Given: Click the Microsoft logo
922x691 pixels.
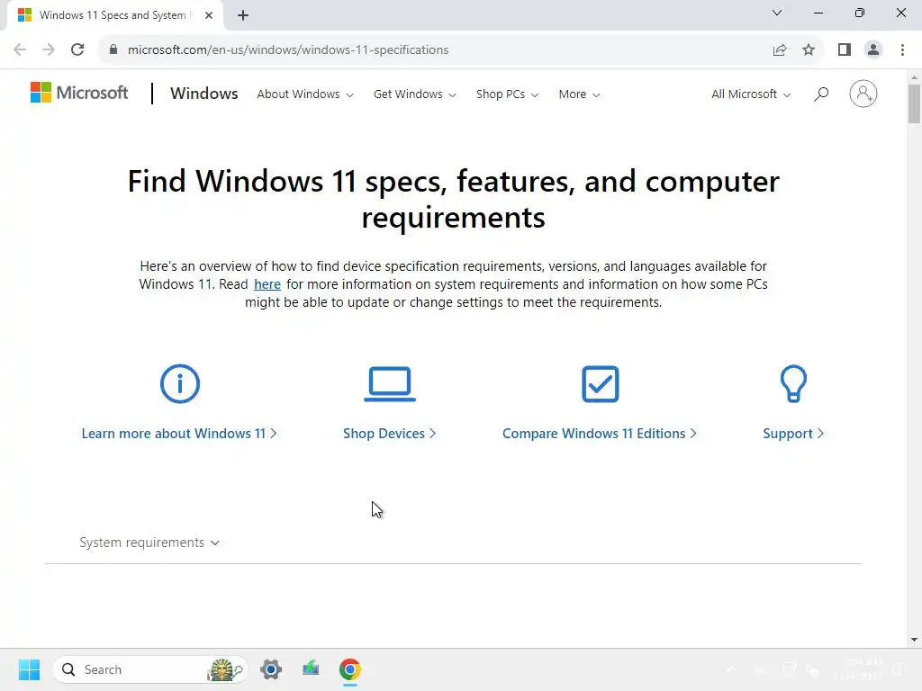Looking at the screenshot, I should click(x=79, y=93).
